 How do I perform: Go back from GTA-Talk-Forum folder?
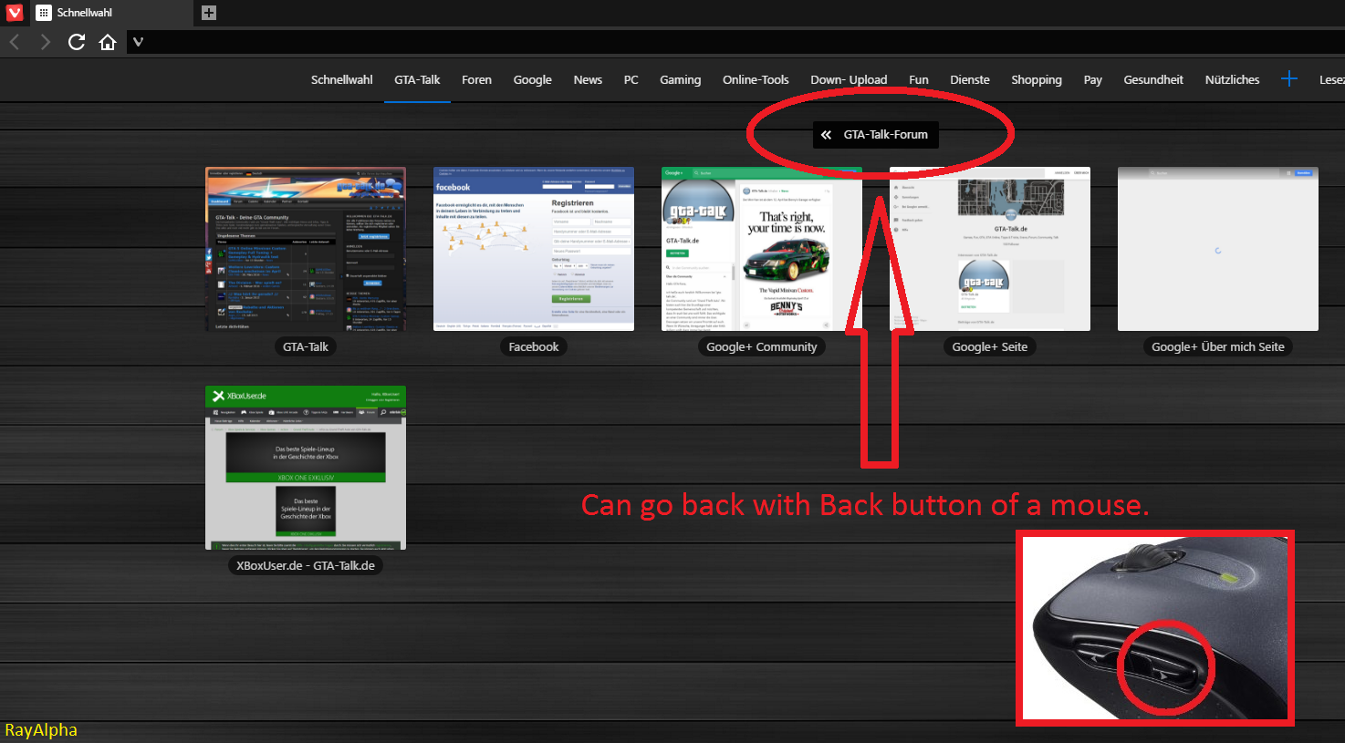[875, 135]
